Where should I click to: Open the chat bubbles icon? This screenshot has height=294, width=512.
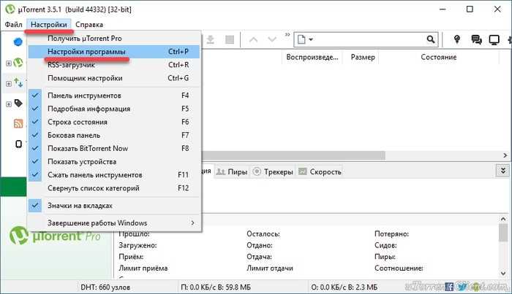pos(476,39)
